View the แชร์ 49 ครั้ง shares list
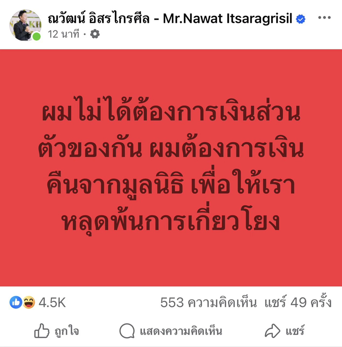 coord(298,302)
